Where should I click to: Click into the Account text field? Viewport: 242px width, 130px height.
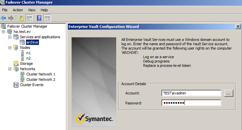[191, 93]
